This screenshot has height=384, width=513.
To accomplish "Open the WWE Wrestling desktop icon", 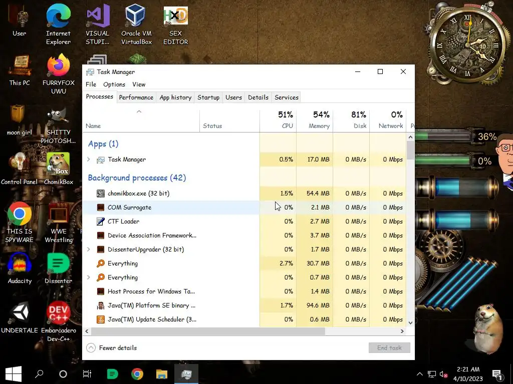I will [x=59, y=222].
